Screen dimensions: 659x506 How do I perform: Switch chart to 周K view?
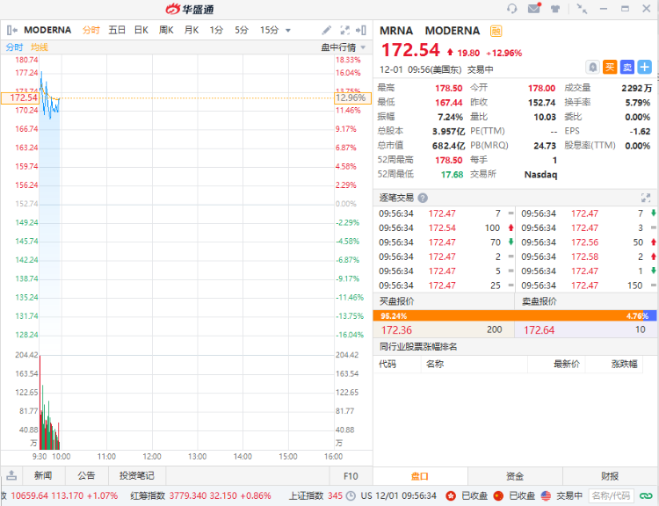tap(166, 30)
